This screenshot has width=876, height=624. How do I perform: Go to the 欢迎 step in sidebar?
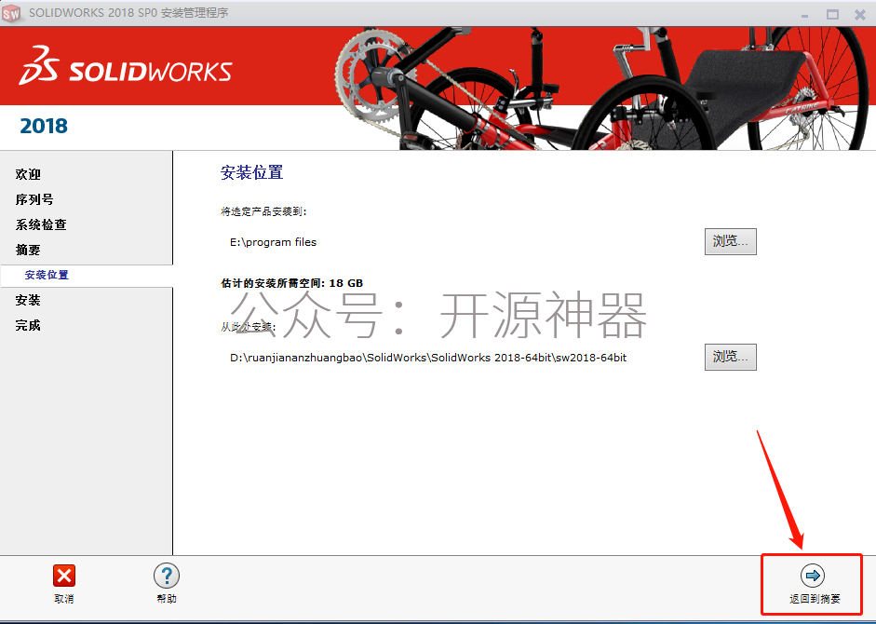[28, 174]
